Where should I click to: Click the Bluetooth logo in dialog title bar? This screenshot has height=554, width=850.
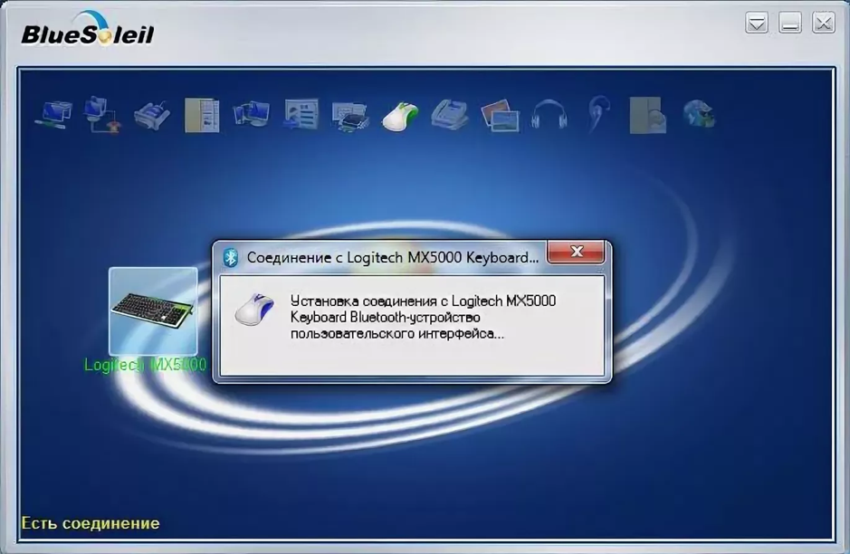tap(231, 257)
